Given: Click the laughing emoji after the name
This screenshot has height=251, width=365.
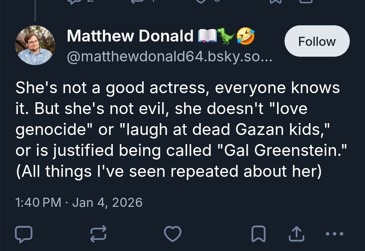Looking at the screenshot, I should (245, 35).
